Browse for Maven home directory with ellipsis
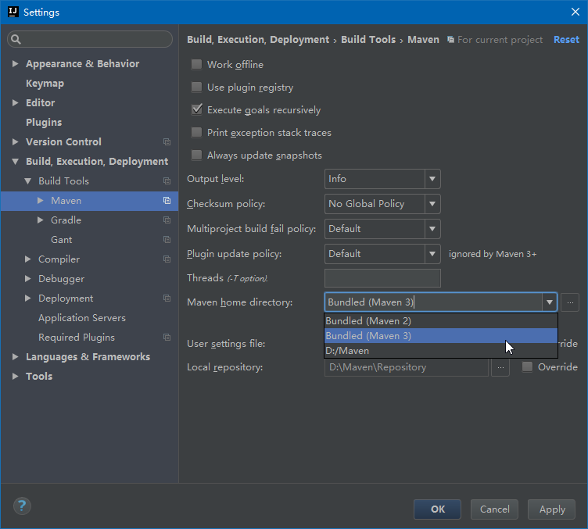 point(570,302)
